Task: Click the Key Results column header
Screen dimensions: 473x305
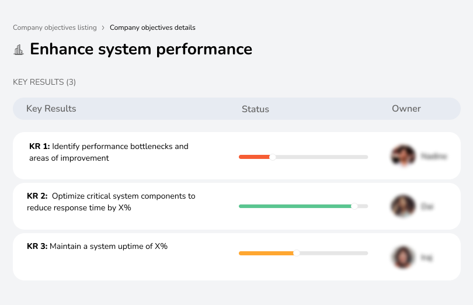Action: pyautogui.click(x=51, y=109)
